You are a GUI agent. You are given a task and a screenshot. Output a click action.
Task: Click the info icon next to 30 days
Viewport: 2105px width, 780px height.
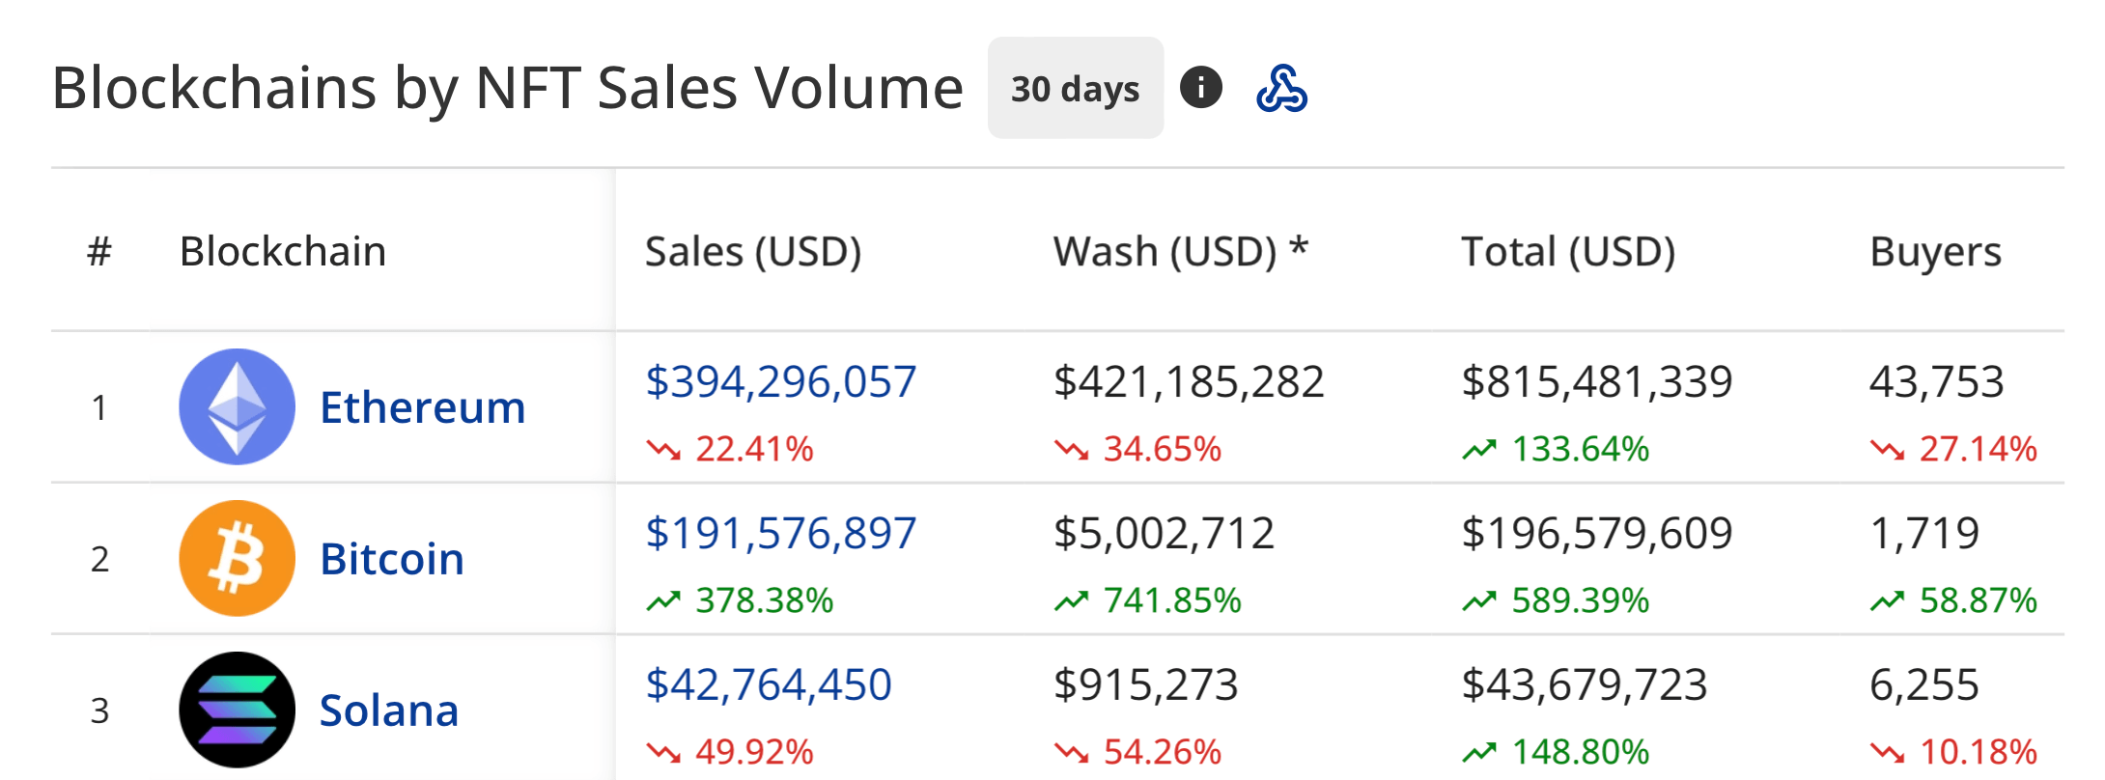pos(1200,88)
